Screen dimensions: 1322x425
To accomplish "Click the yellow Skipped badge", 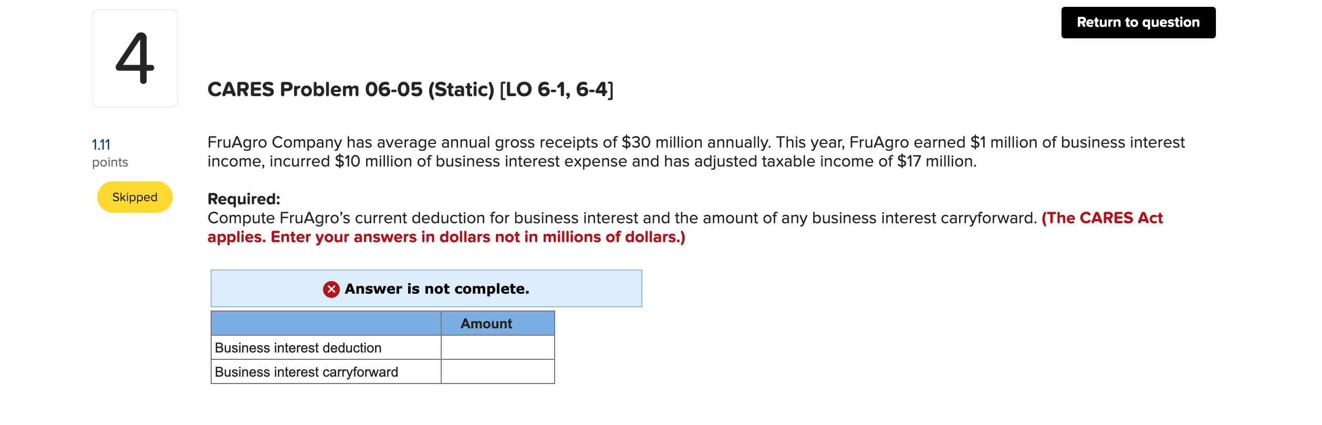I will 133,197.
